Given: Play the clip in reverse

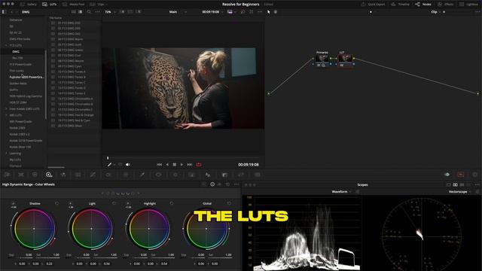Looking at the screenshot, I should coord(167,165).
